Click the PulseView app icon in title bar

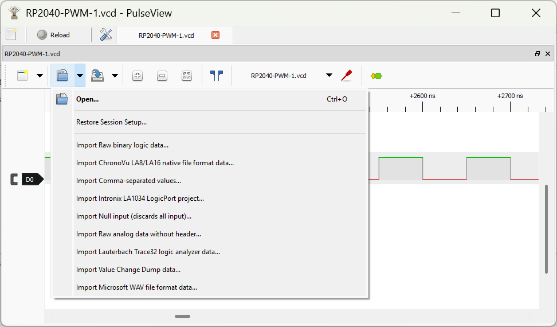pos(14,13)
